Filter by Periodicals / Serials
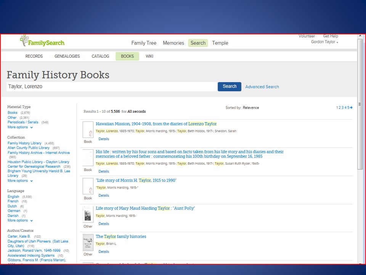 point(23,122)
